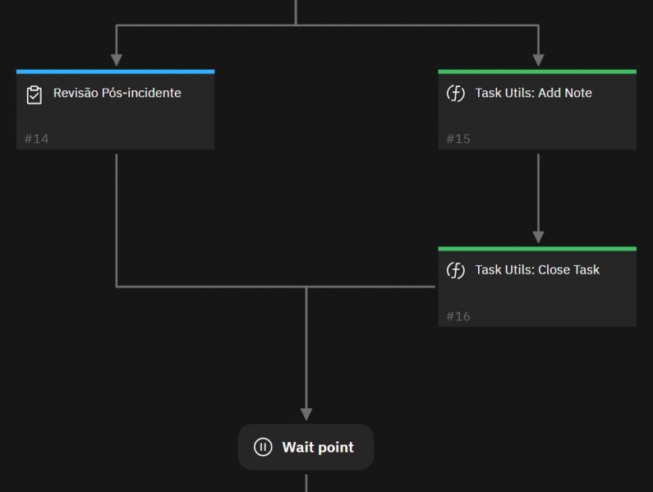Select the Task Utils: Close Task title
Viewport: 653px width, 492px height.
pos(537,269)
